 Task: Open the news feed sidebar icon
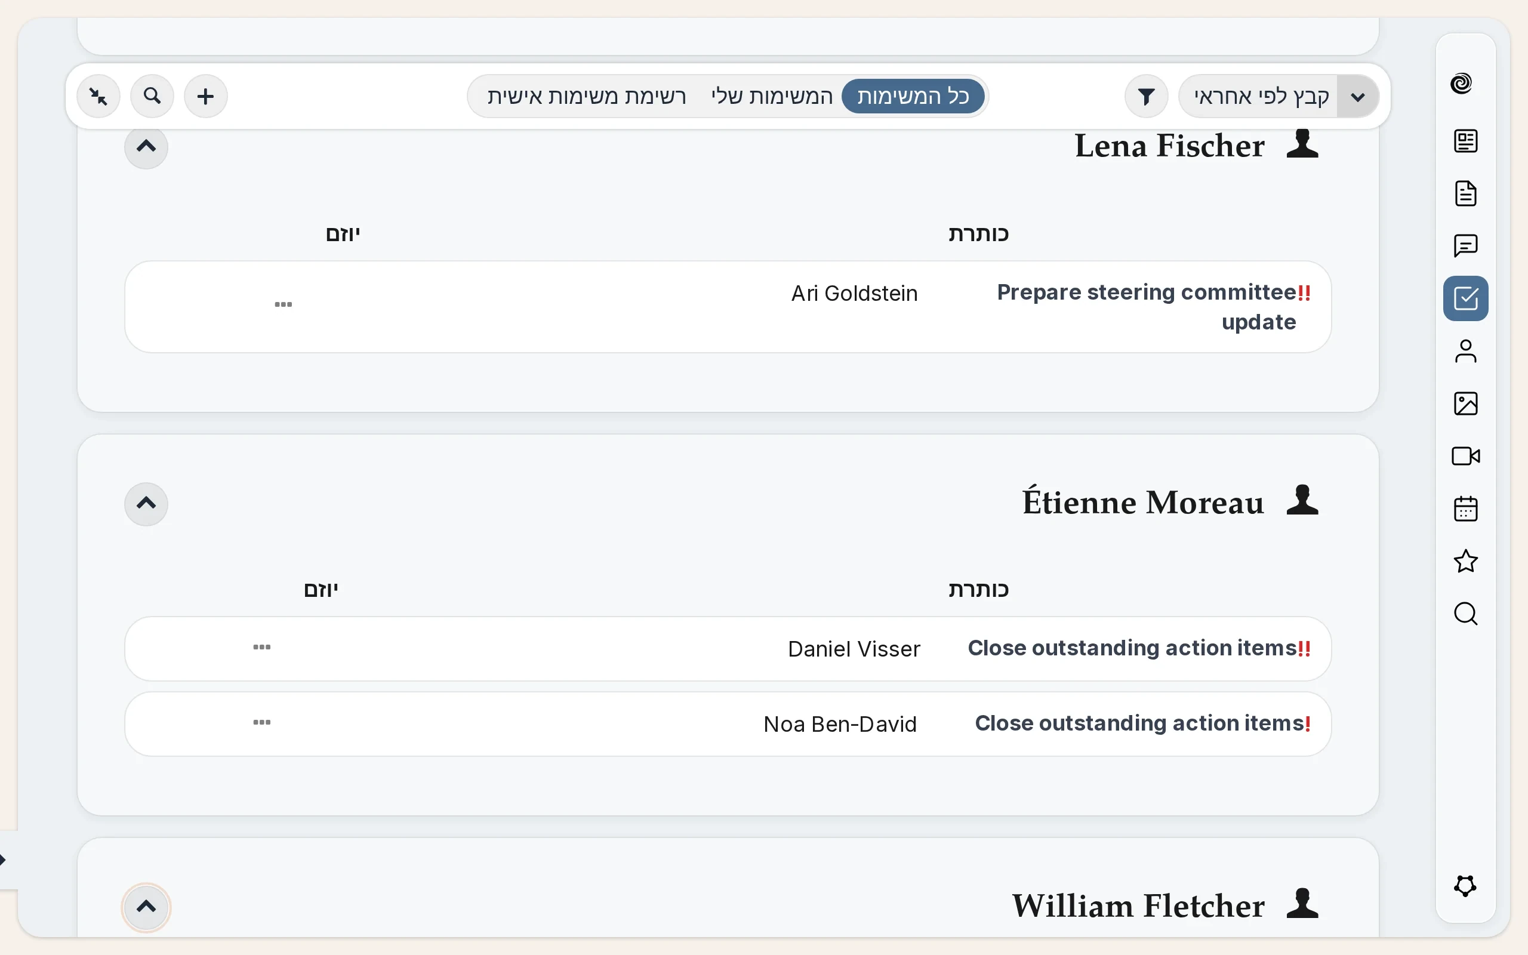(1465, 141)
